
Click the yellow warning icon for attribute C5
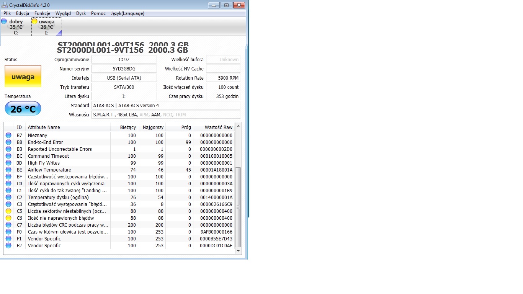pos(8,211)
